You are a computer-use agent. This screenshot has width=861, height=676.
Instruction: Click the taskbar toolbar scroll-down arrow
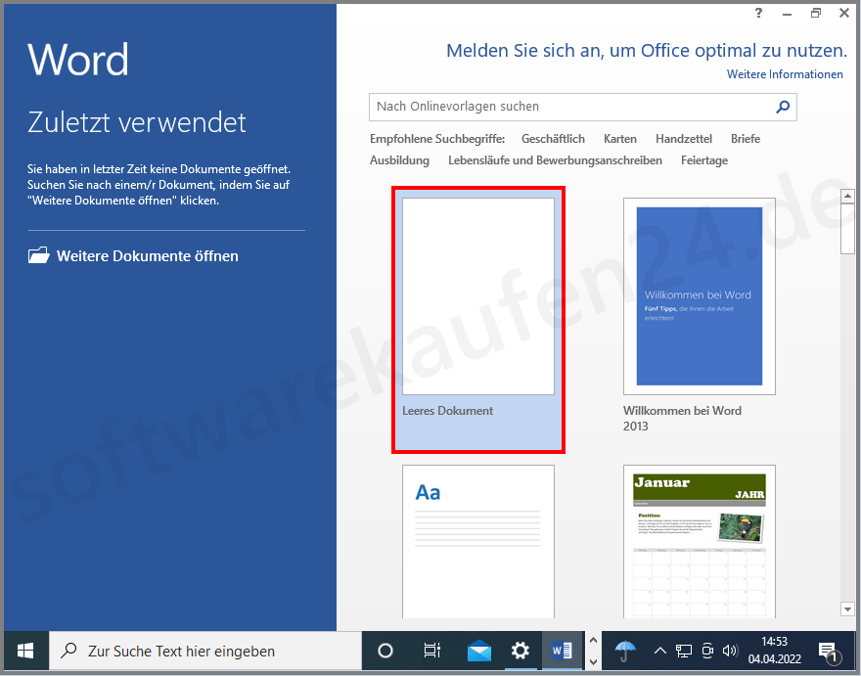pyautogui.click(x=593, y=661)
